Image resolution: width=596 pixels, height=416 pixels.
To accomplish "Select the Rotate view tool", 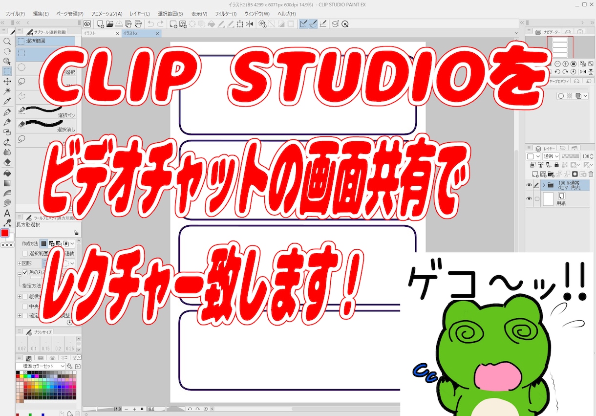I will [x=7, y=51].
